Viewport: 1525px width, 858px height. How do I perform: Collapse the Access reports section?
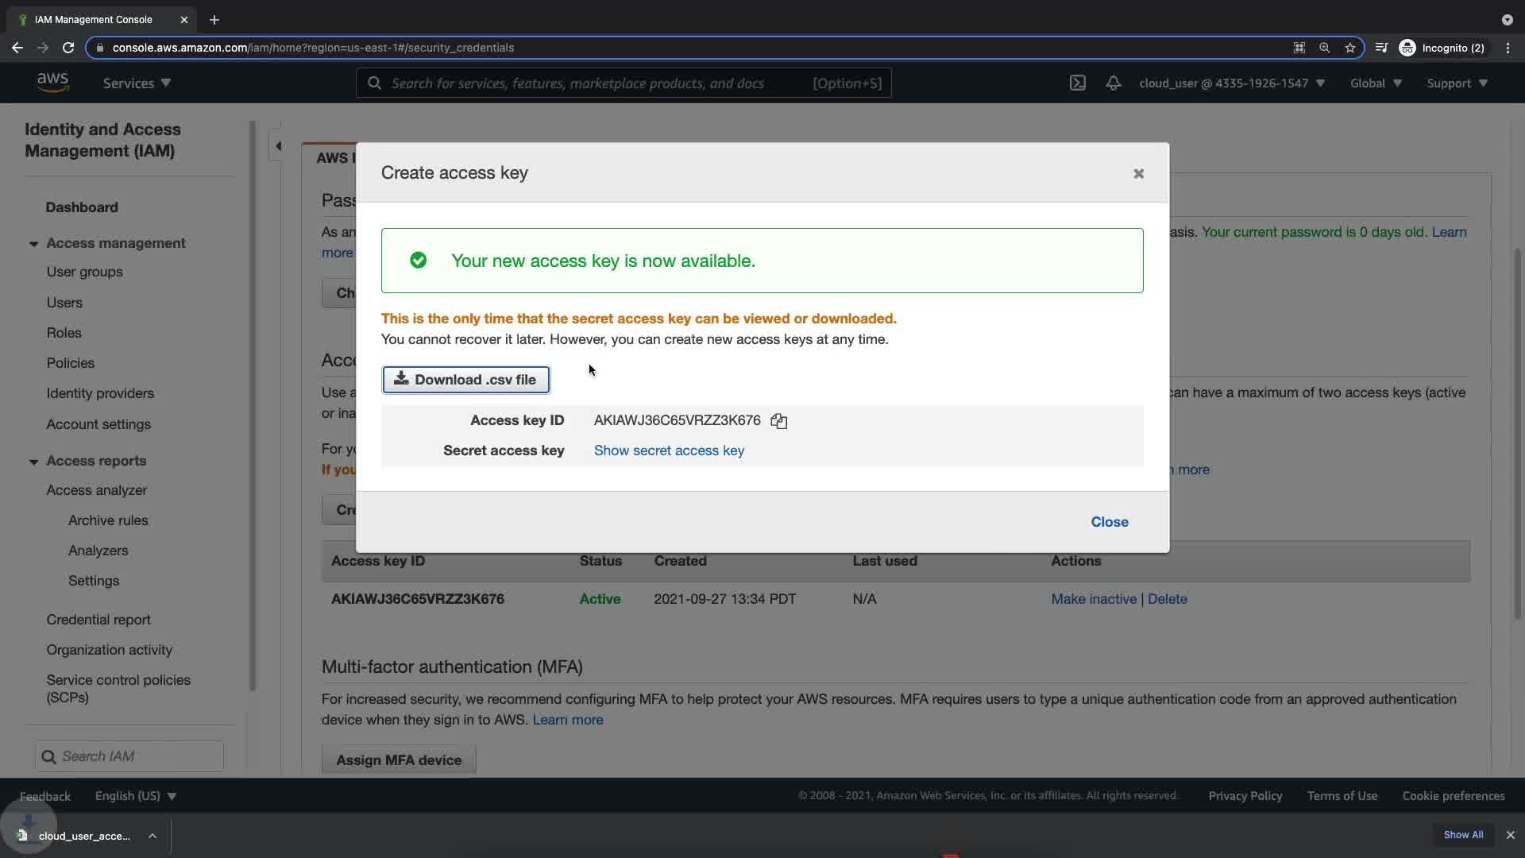[33, 462]
